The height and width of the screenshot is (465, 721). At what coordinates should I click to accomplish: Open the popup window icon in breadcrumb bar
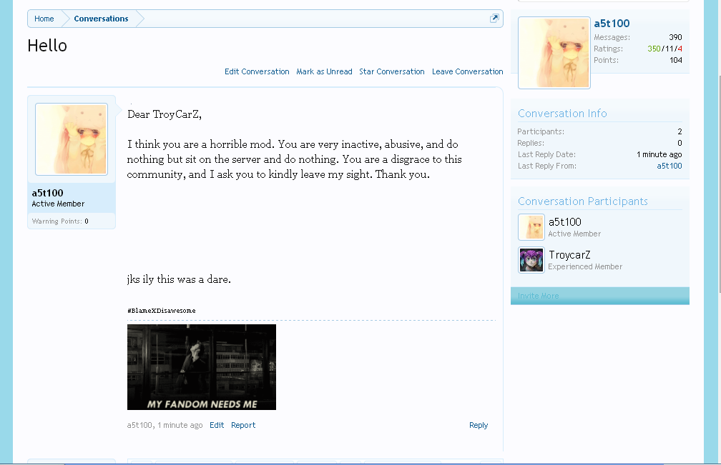pyautogui.click(x=494, y=19)
